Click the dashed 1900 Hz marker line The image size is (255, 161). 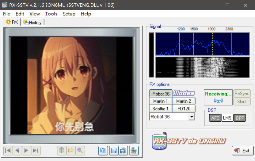(x=212, y=44)
